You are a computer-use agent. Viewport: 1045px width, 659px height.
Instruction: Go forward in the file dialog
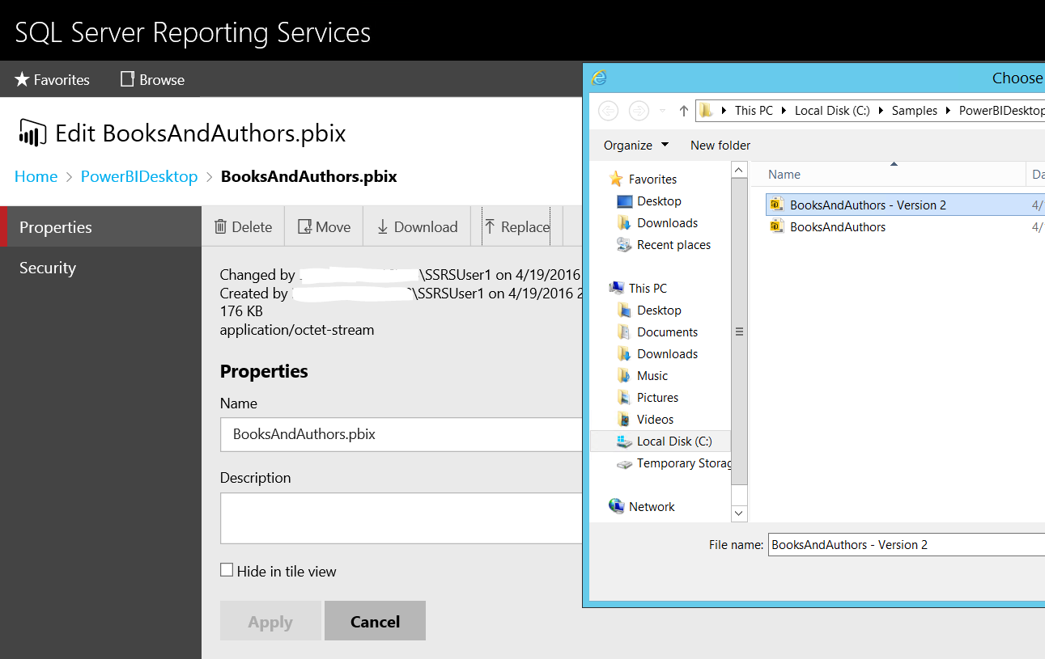point(639,110)
